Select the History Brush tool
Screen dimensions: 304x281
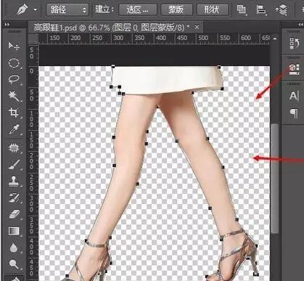click(x=14, y=197)
